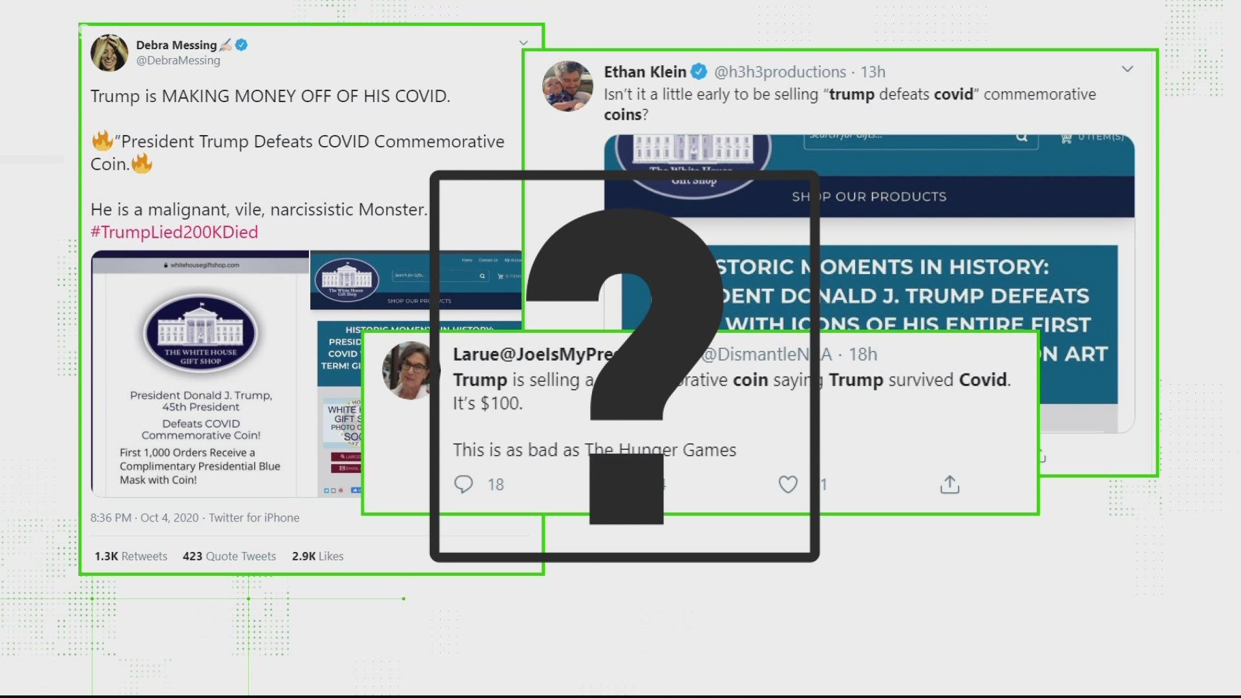Open the #TrumpLied200KDied hashtag
The image size is (1241, 698).
(174, 232)
